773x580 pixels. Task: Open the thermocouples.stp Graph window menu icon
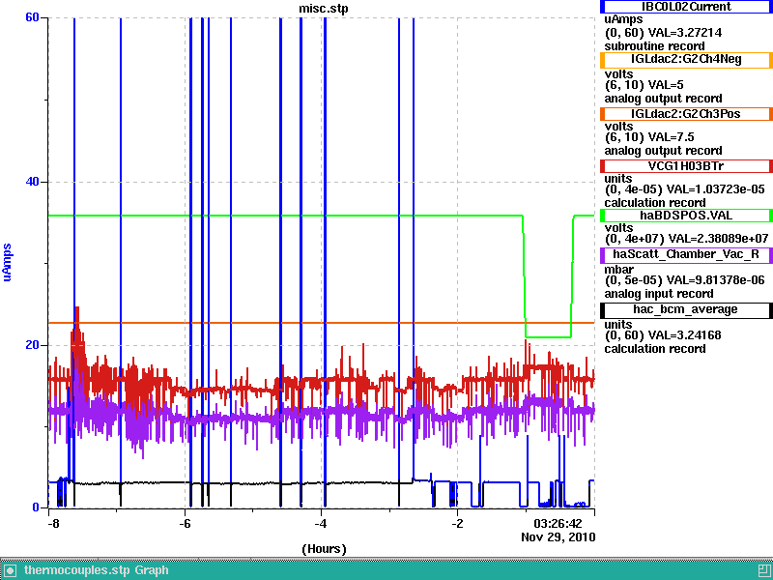[x=10, y=570]
